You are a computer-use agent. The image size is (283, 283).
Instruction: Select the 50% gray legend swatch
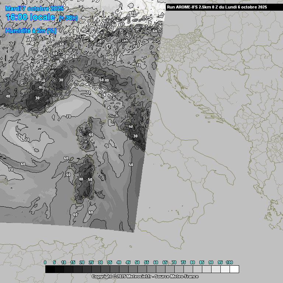pyautogui.click(x=142, y=269)
